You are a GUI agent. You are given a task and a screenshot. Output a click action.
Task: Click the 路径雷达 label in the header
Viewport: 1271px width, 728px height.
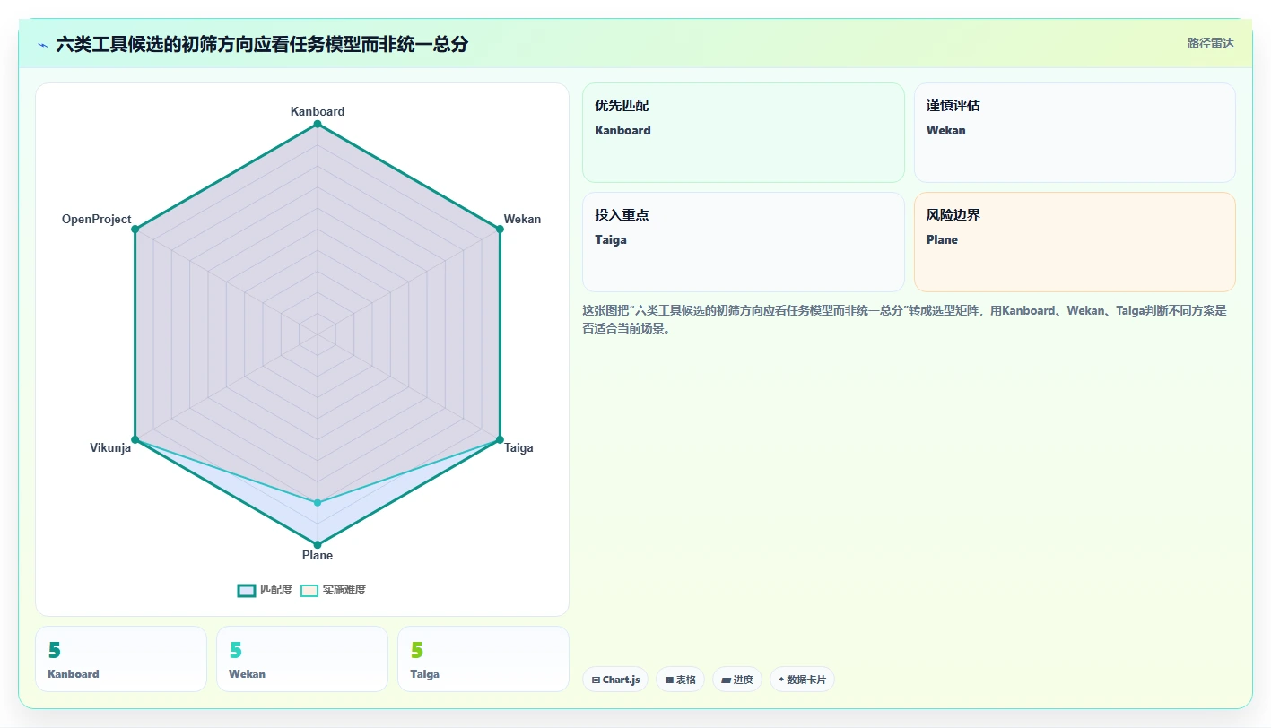[1210, 43]
